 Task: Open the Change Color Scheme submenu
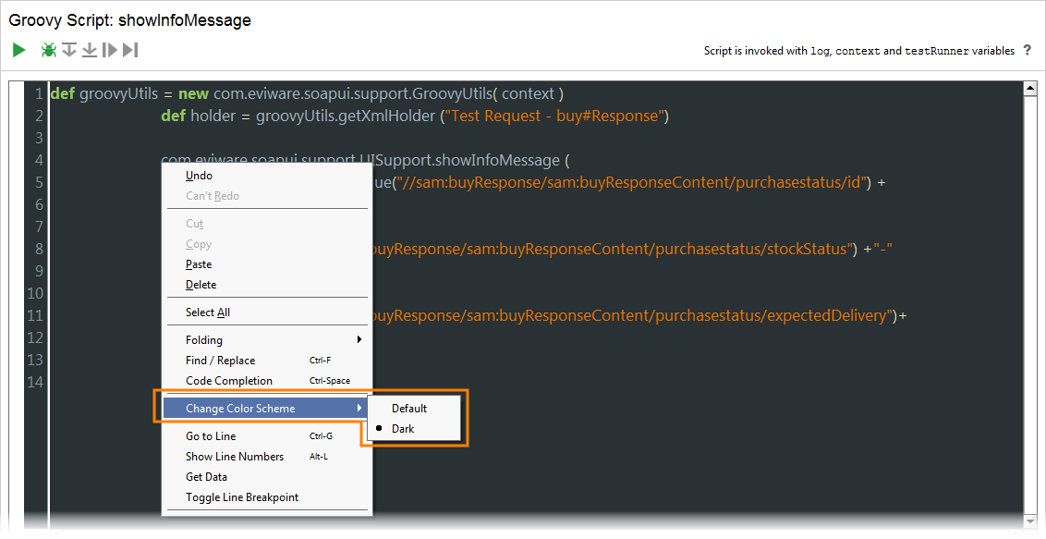240,408
